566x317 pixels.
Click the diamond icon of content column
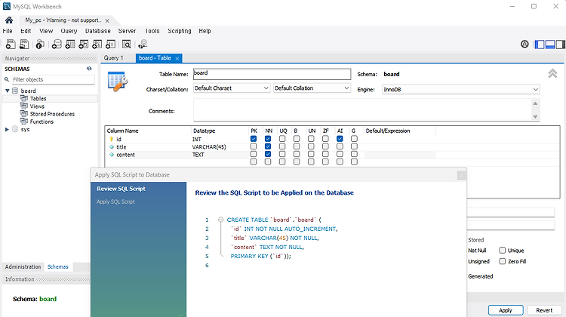pyautogui.click(x=112, y=155)
